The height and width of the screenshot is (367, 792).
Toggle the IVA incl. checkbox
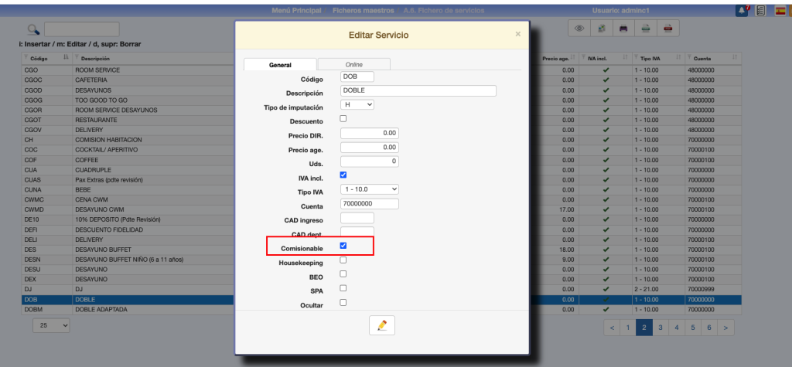(343, 175)
